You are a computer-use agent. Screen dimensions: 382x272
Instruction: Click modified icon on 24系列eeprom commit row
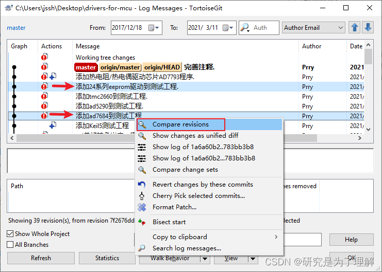(44, 86)
